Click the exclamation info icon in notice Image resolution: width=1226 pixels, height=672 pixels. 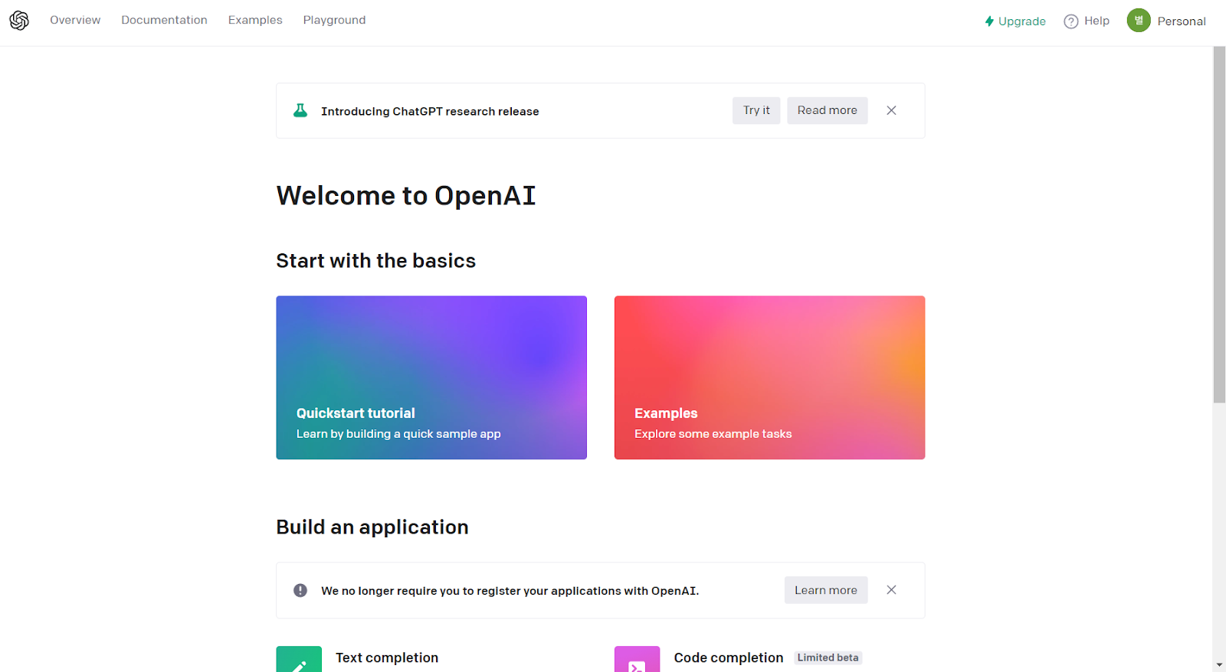point(300,590)
